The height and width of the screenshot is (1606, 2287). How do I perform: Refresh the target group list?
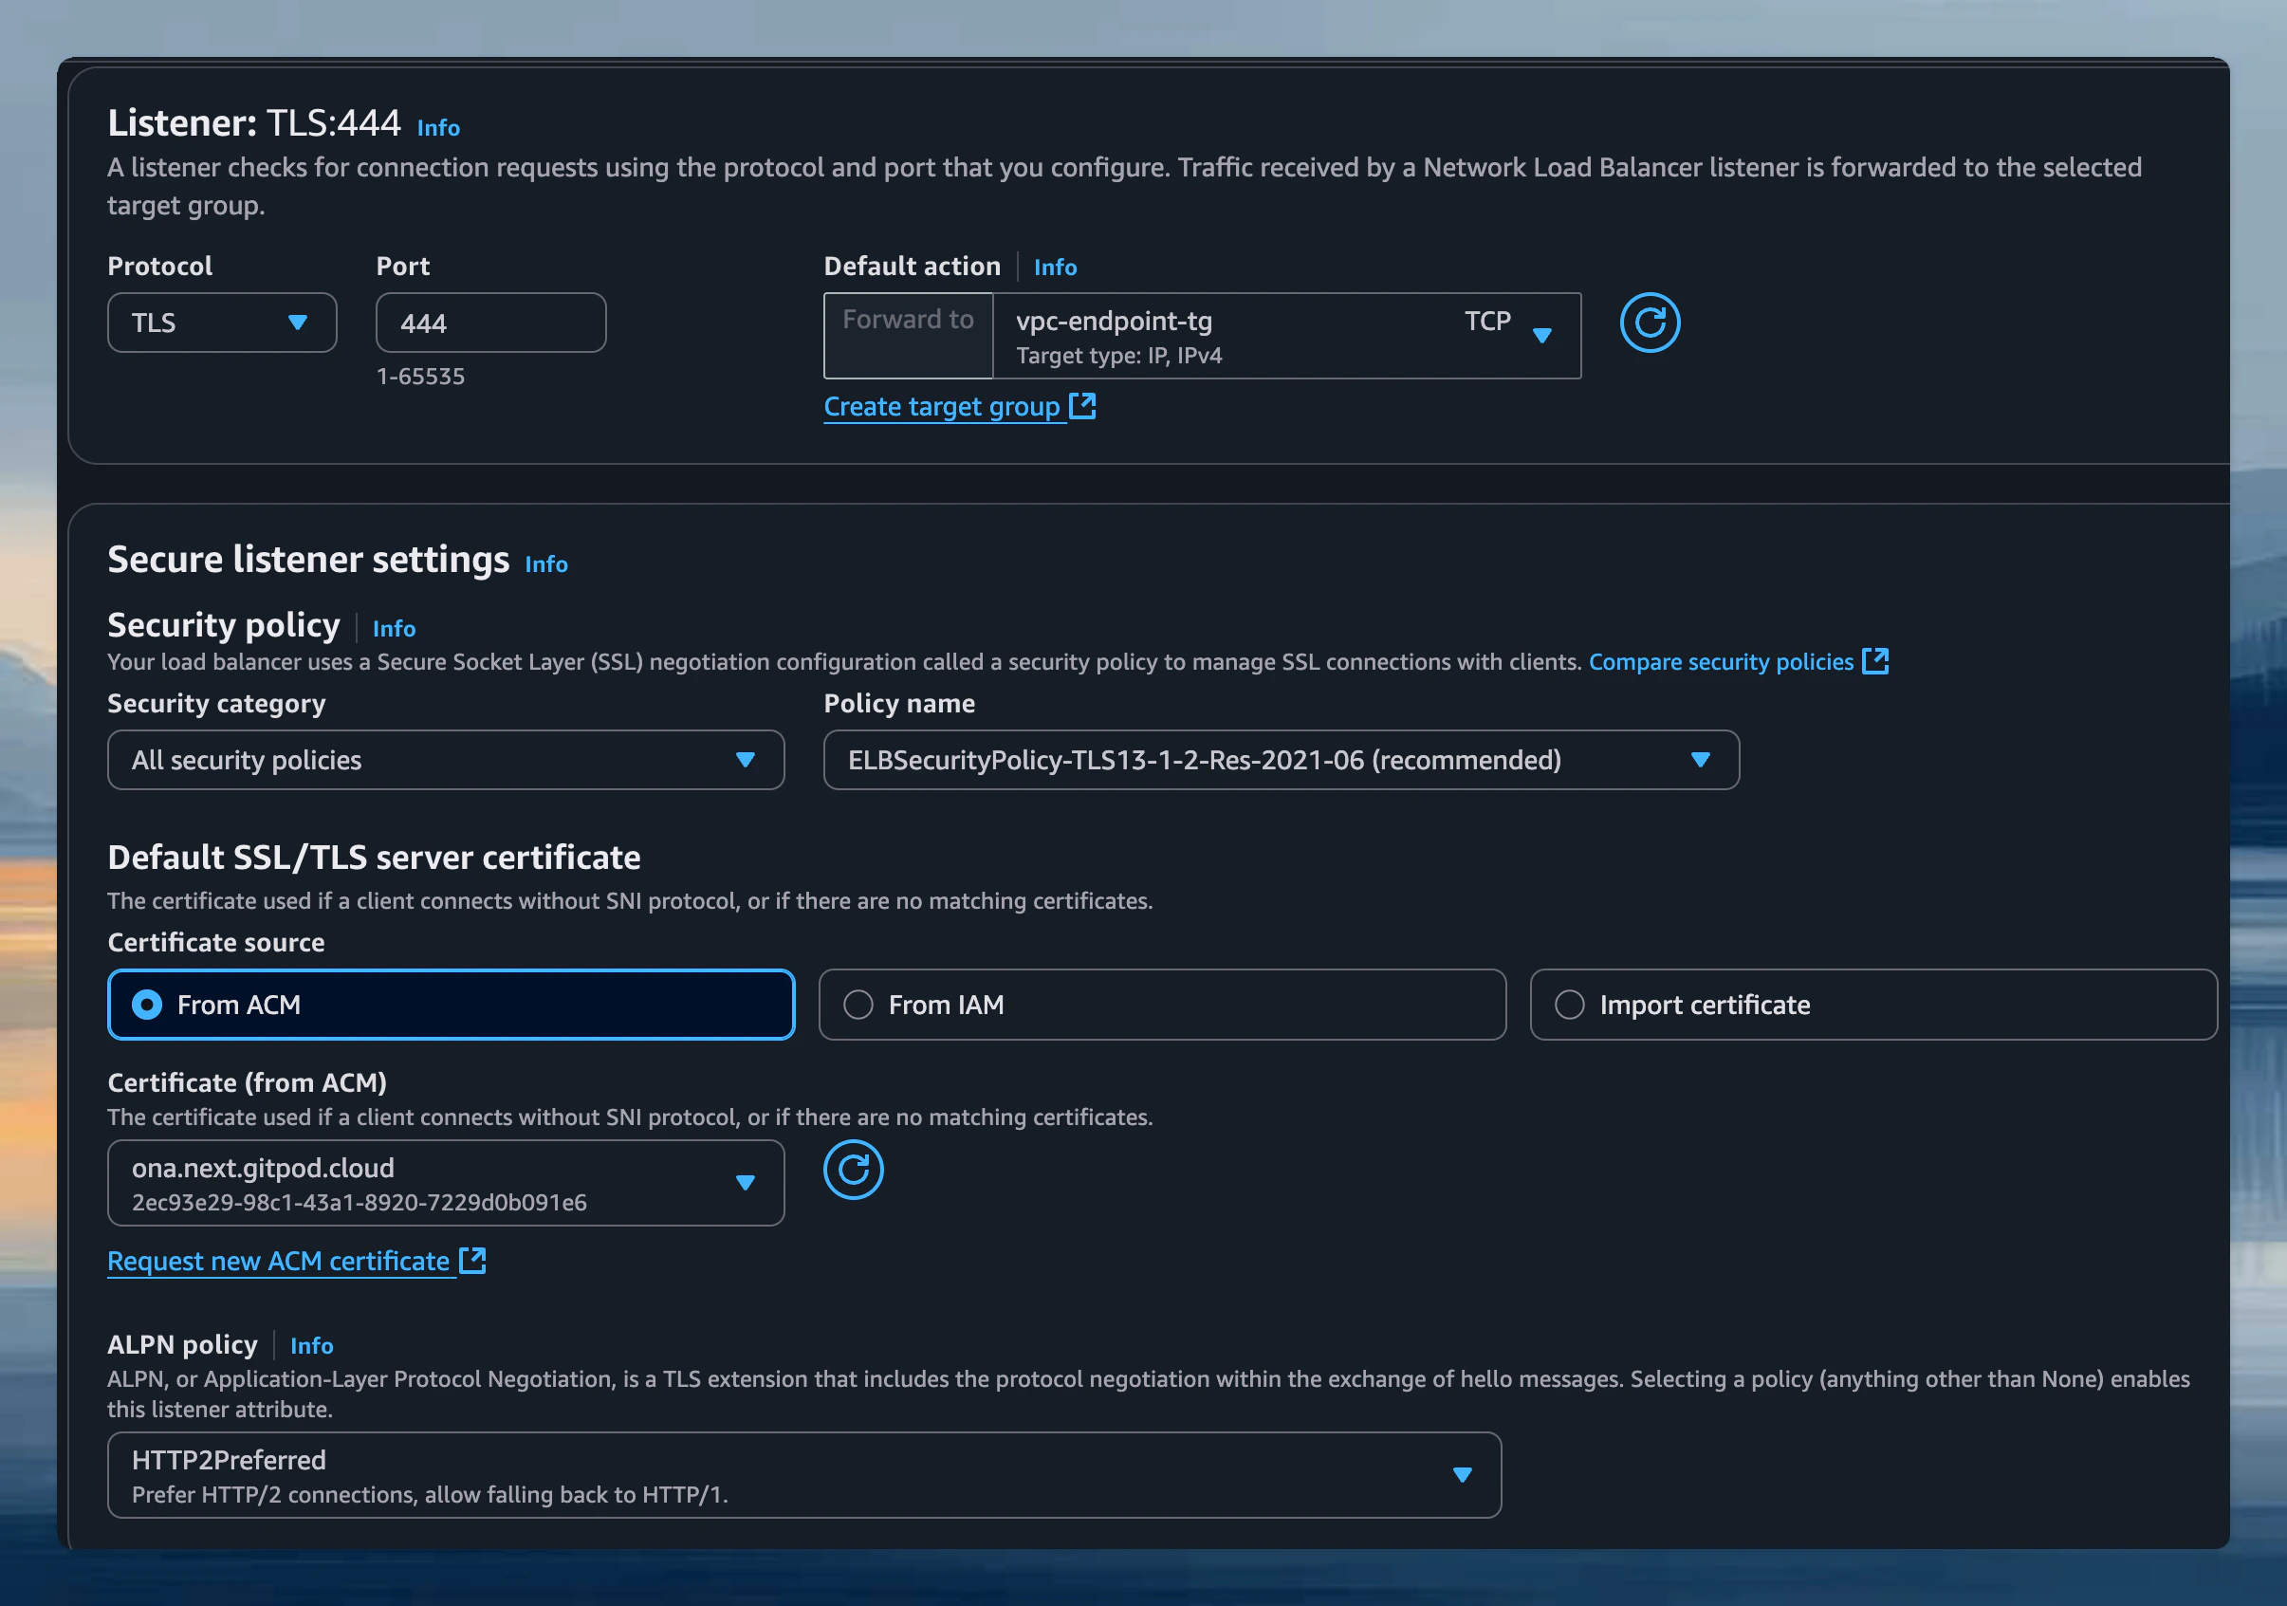tap(1650, 323)
